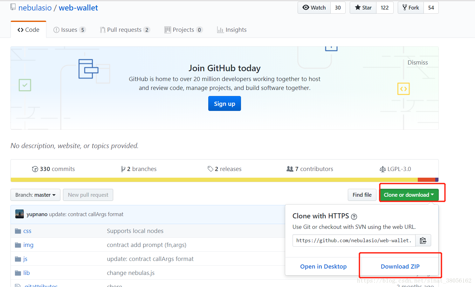Screen dimensions: 475x287
Task: Click the fork icon on Fork button
Action: (405, 7)
